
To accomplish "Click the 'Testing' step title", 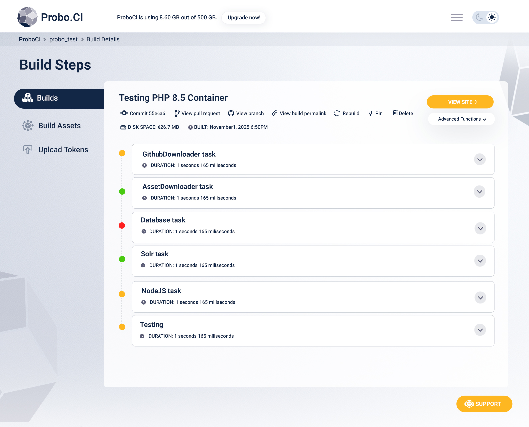I will 152,325.
